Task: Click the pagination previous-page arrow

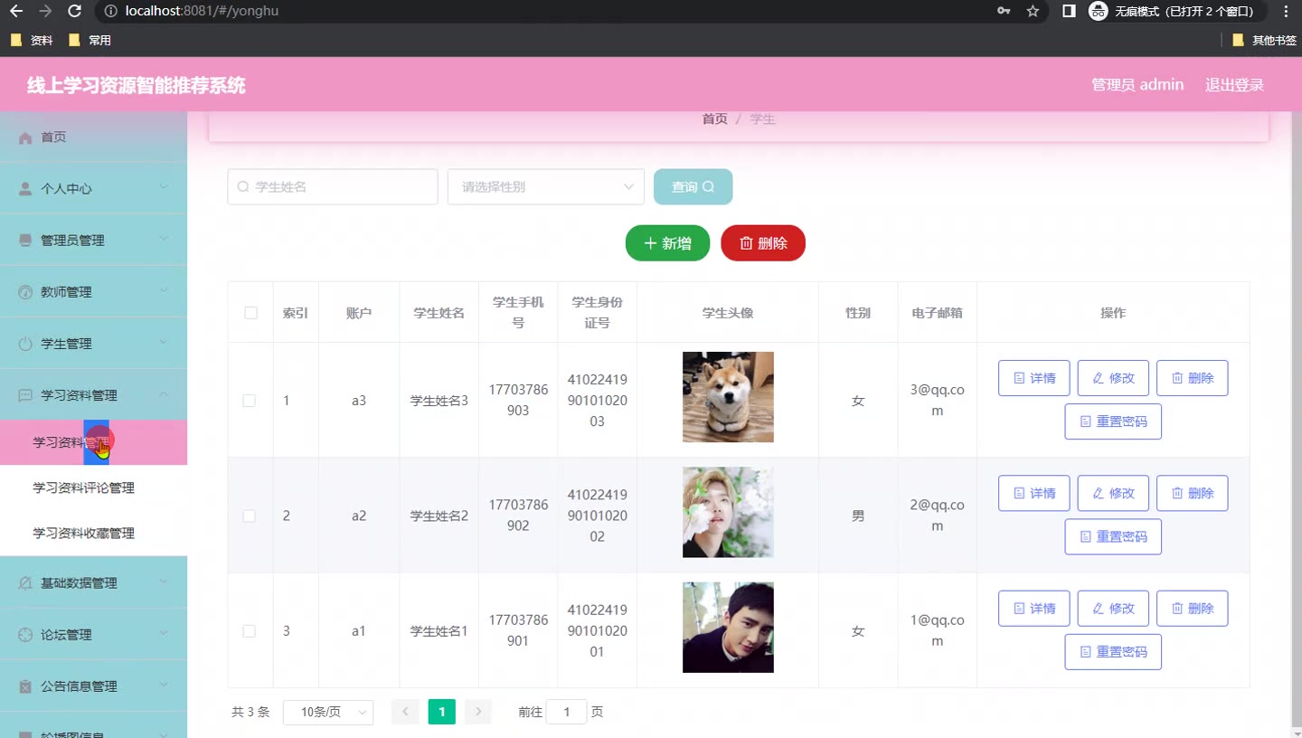Action: pos(405,713)
